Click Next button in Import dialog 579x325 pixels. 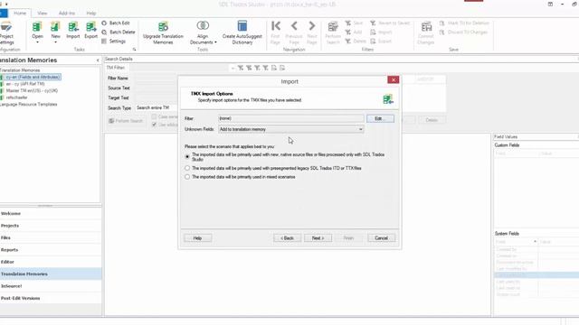318,238
